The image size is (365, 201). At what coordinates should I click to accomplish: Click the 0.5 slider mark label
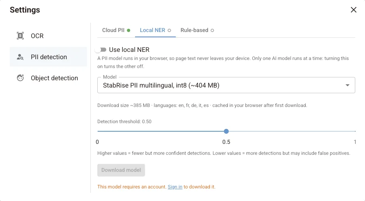point(226,142)
